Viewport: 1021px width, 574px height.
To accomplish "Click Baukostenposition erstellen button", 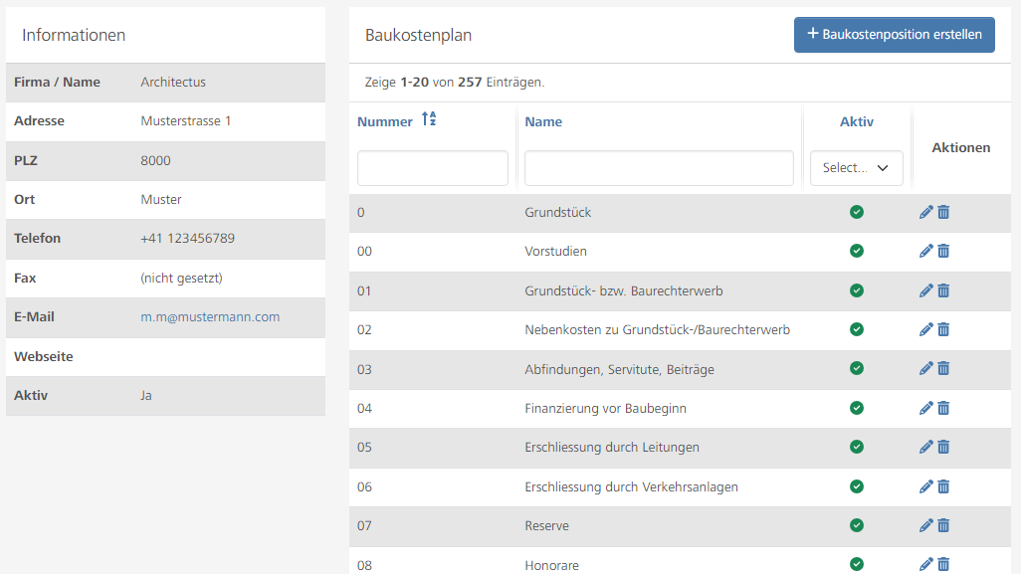I will pos(894,35).
